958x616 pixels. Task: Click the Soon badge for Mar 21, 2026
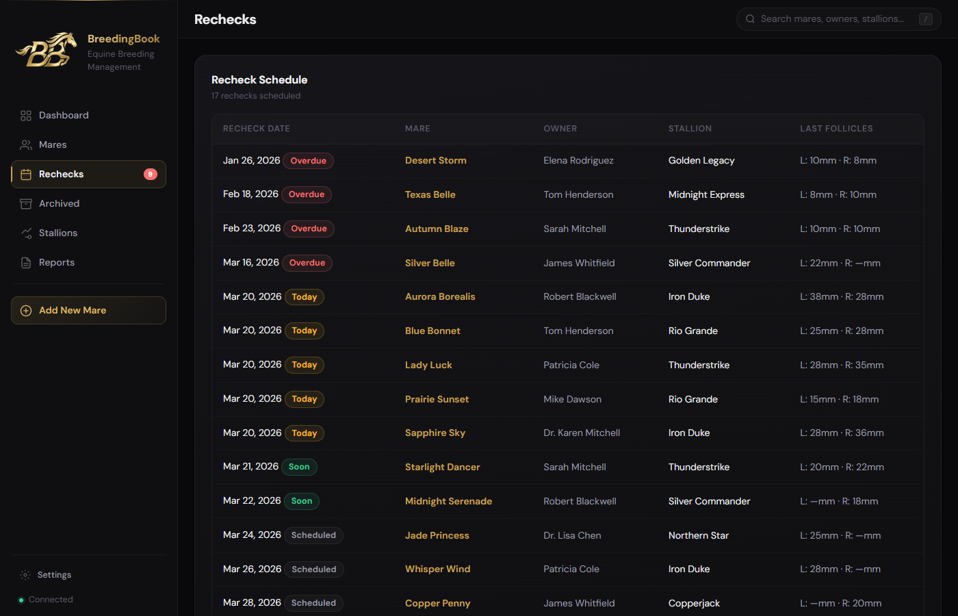(299, 467)
